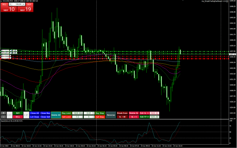Click the red BUY 1837 19 price button
The image size is (237, 148).
tap(25, 9)
